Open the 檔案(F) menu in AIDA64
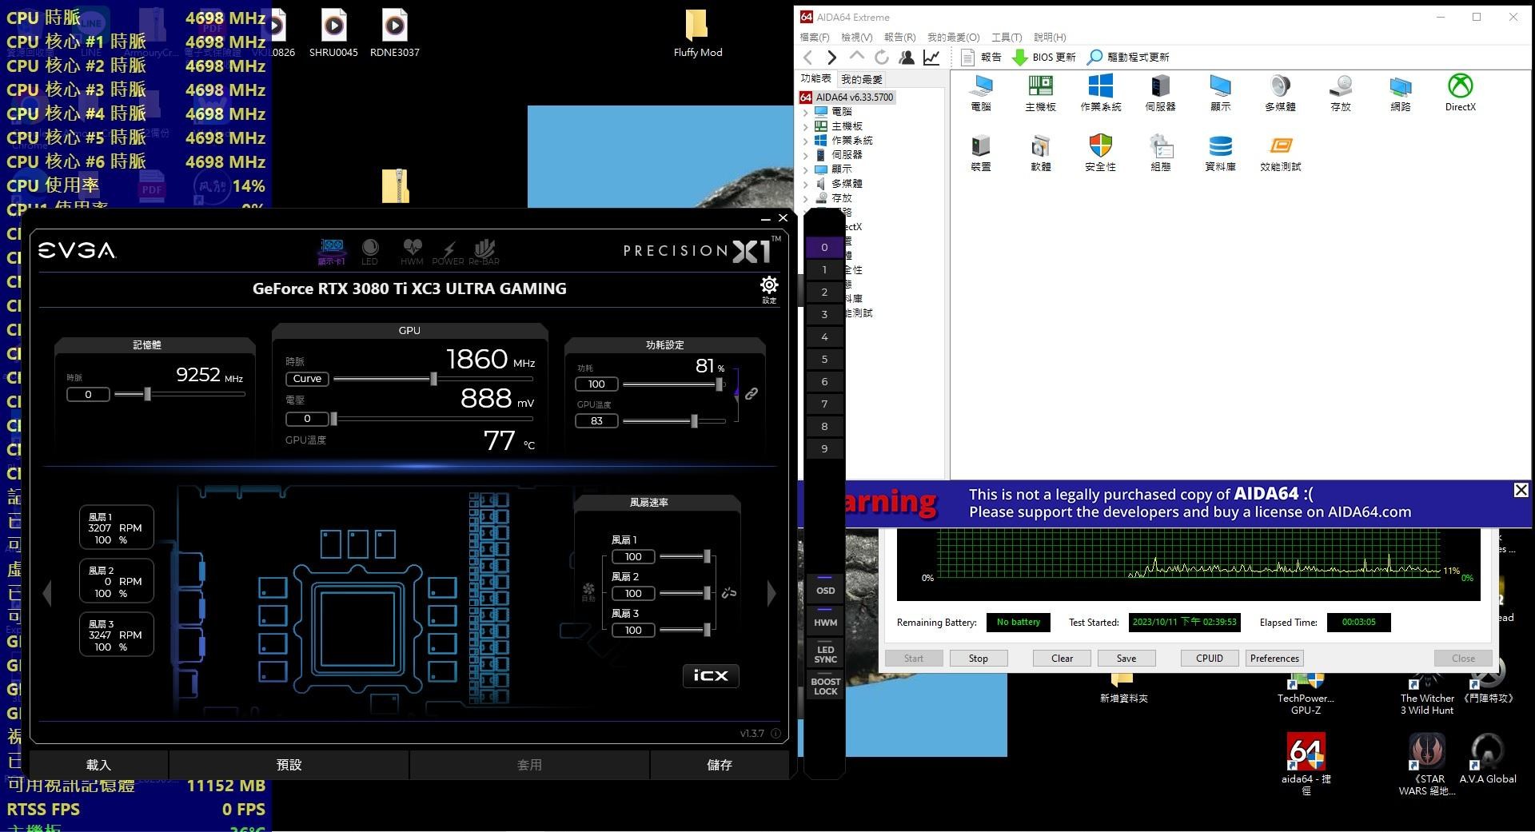Screen dimensions: 1535x832 click(815, 38)
